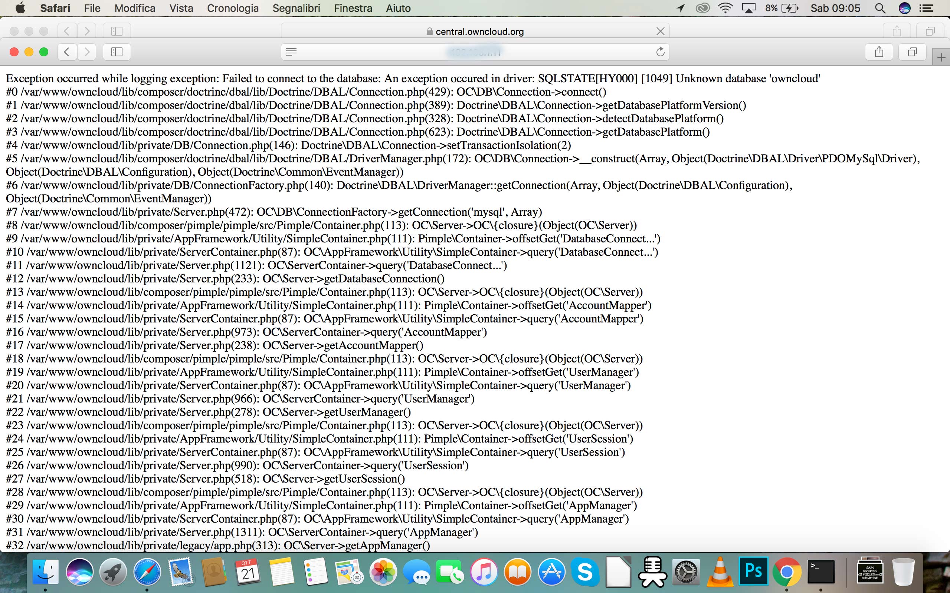Show battery status at 8%
The height and width of the screenshot is (593, 950).
782,8
